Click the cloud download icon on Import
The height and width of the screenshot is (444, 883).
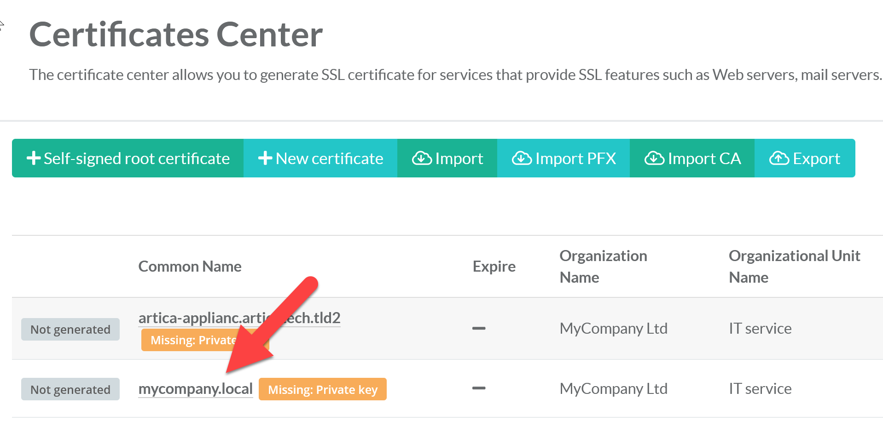421,158
